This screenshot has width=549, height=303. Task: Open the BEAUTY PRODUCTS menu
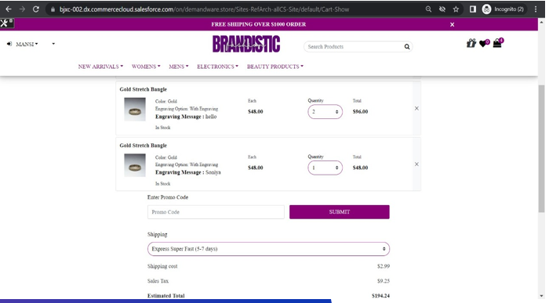pos(274,67)
